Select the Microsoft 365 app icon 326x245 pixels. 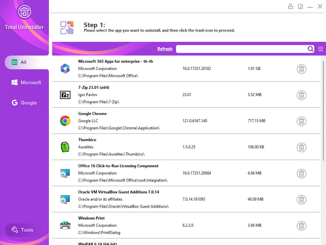pos(65,69)
